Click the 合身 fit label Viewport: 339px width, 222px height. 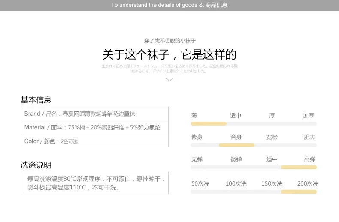click(x=236, y=137)
